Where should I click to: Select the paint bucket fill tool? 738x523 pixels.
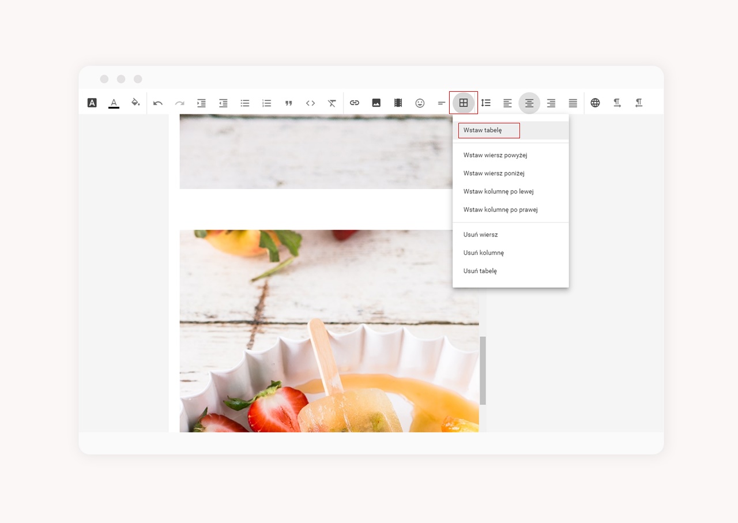point(135,103)
